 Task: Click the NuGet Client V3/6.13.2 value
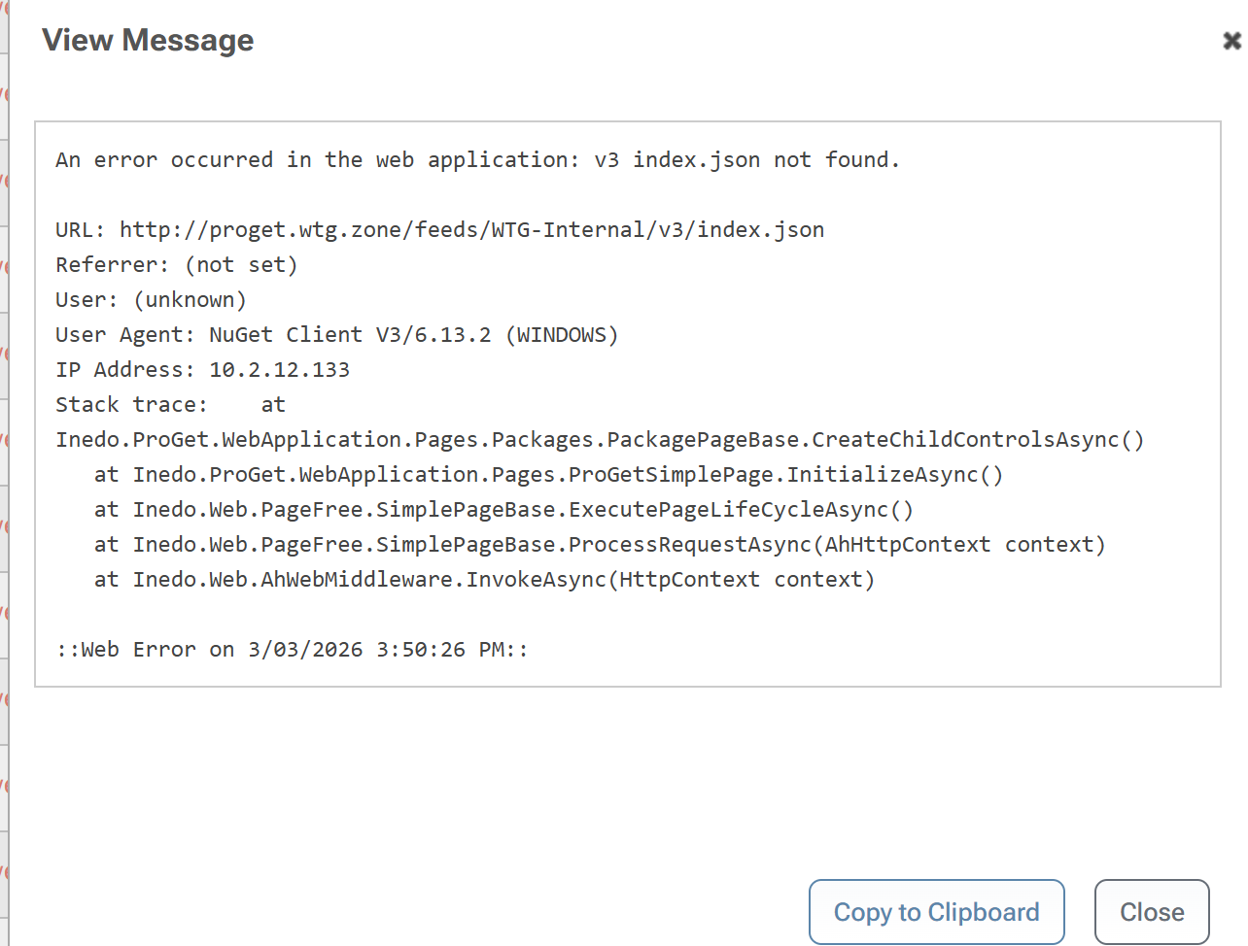coord(413,335)
